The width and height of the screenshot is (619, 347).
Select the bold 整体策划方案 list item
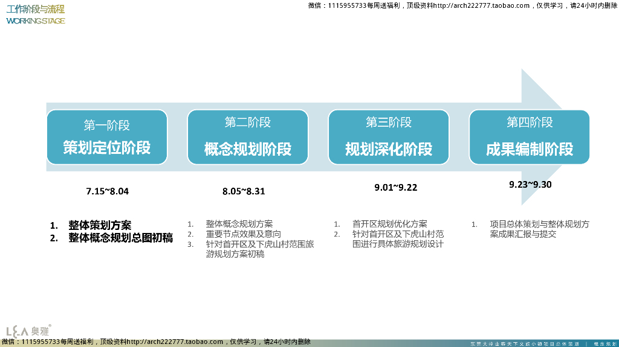click(100, 225)
